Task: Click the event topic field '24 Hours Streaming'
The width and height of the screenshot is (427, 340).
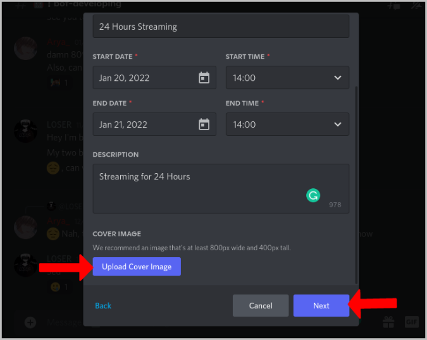Action: (221, 27)
